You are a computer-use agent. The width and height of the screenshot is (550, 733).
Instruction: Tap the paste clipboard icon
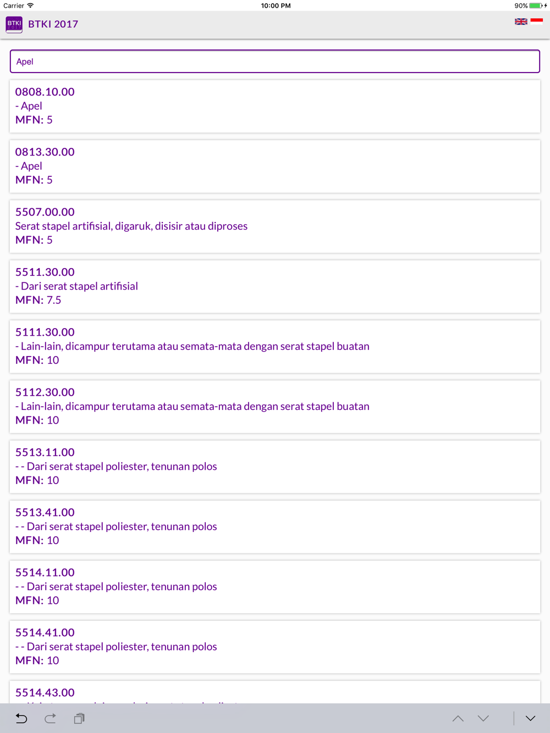click(79, 718)
